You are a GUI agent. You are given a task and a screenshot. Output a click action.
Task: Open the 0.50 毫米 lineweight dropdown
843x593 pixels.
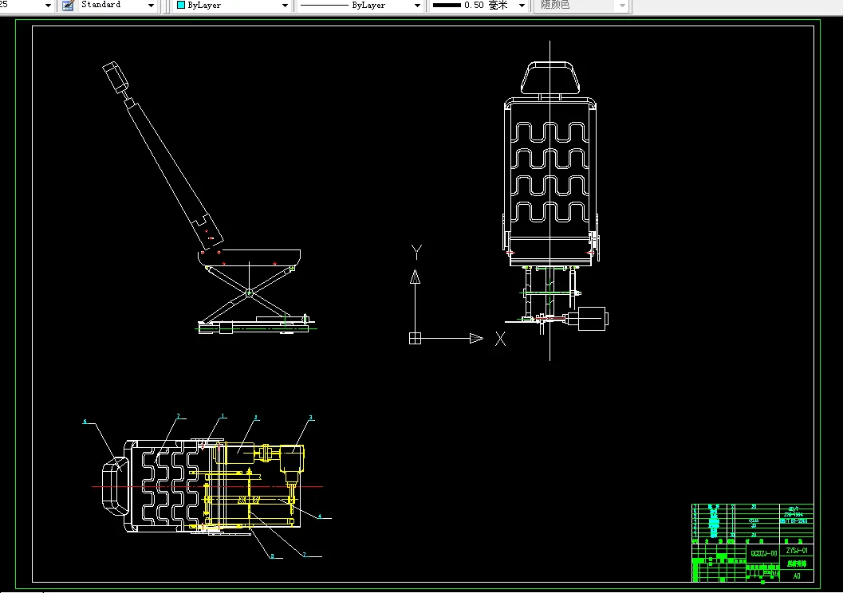pyautogui.click(x=522, y=6)
